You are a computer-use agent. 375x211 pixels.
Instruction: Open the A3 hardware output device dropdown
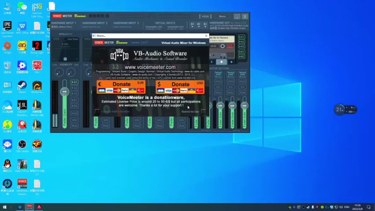coord(205,25)
